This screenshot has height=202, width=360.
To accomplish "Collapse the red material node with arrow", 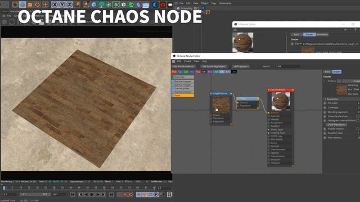I will click(269, 90).
